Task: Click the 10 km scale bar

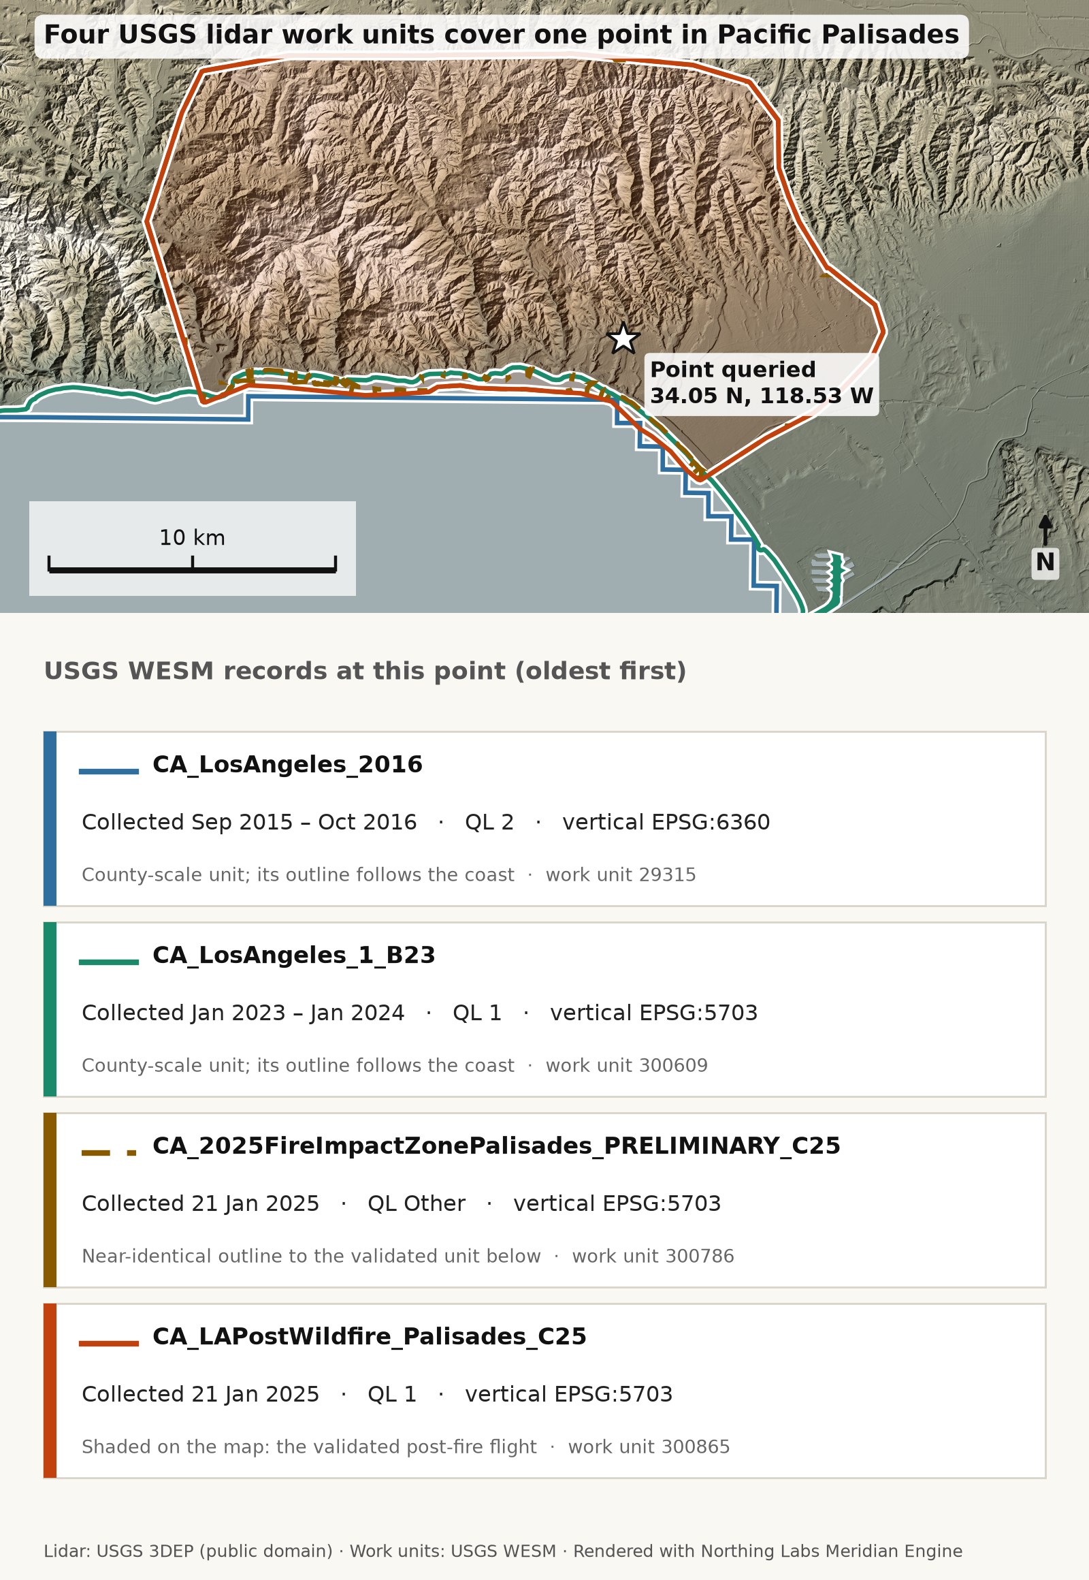Action: tap(193, 564)
